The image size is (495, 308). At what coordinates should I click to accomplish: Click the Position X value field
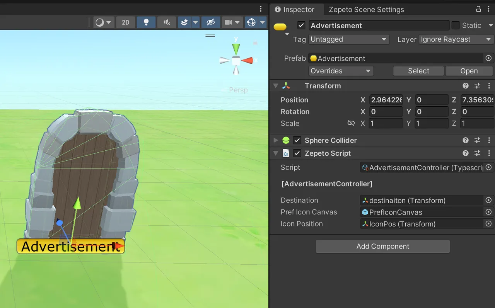coord(386,100)
